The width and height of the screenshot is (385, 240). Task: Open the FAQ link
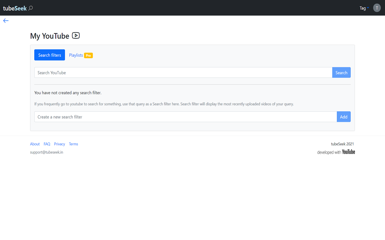tap(47, 144)
